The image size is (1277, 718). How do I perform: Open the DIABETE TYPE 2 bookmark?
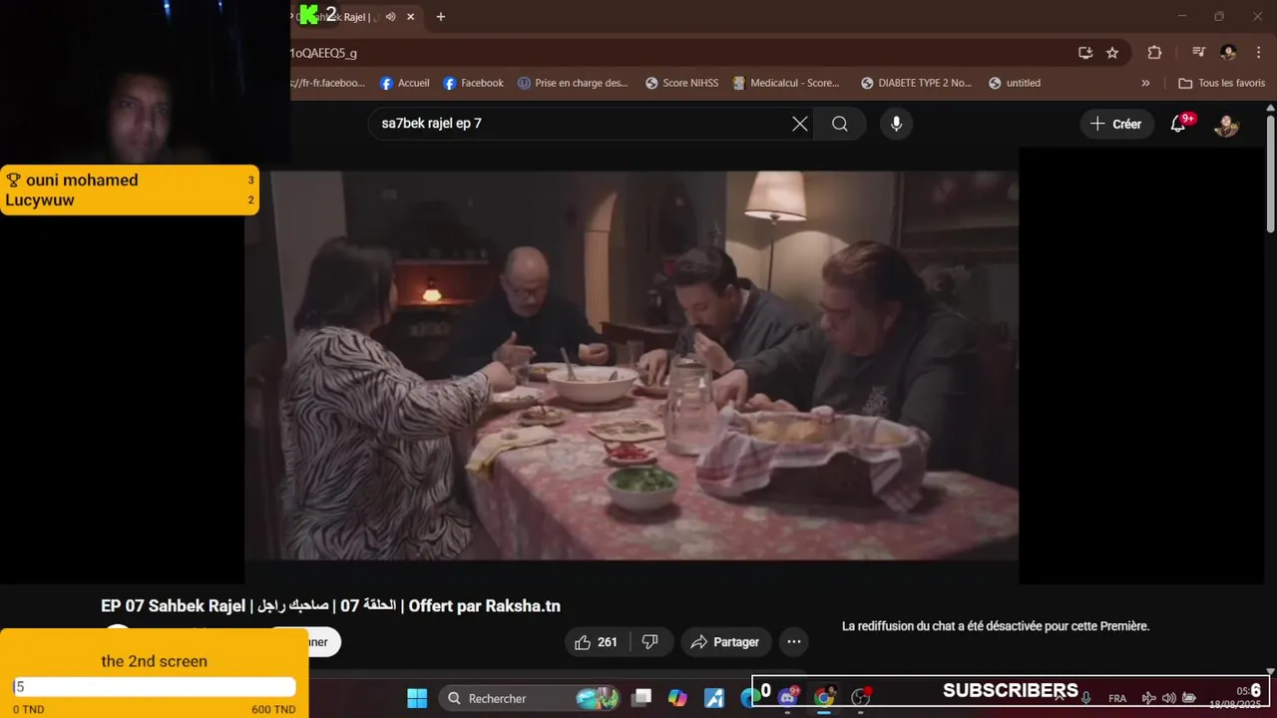pyautogui.click(x=916, y=83)
